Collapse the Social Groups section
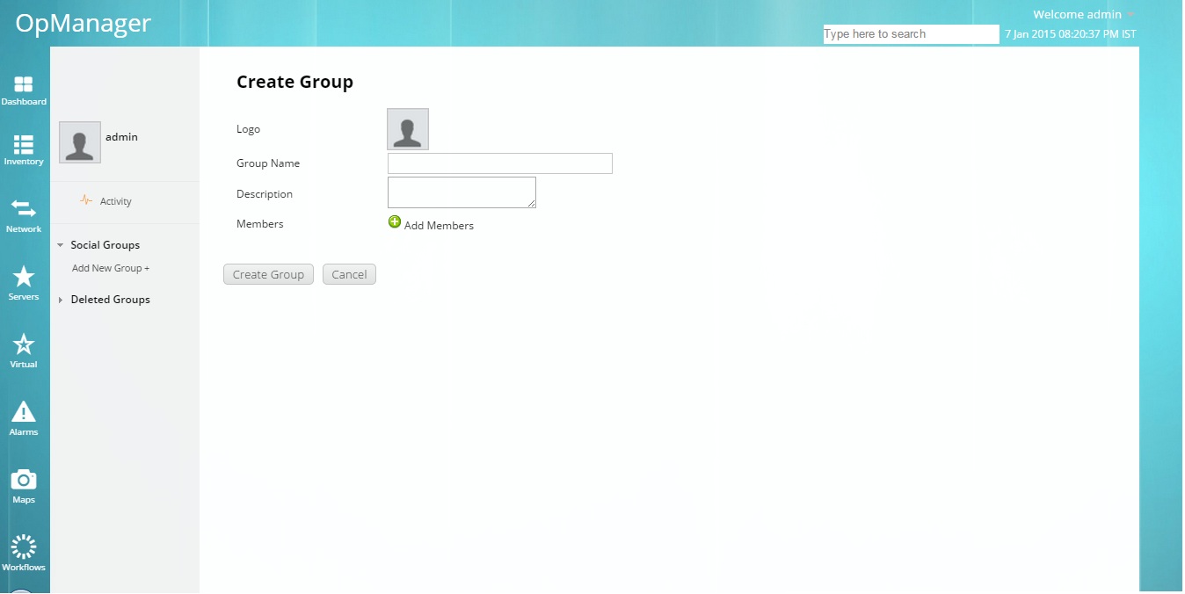The height and width of the screenshot is (594, 1185). 60,244
